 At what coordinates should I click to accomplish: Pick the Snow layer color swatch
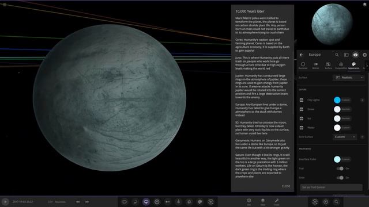pos(337,109)
